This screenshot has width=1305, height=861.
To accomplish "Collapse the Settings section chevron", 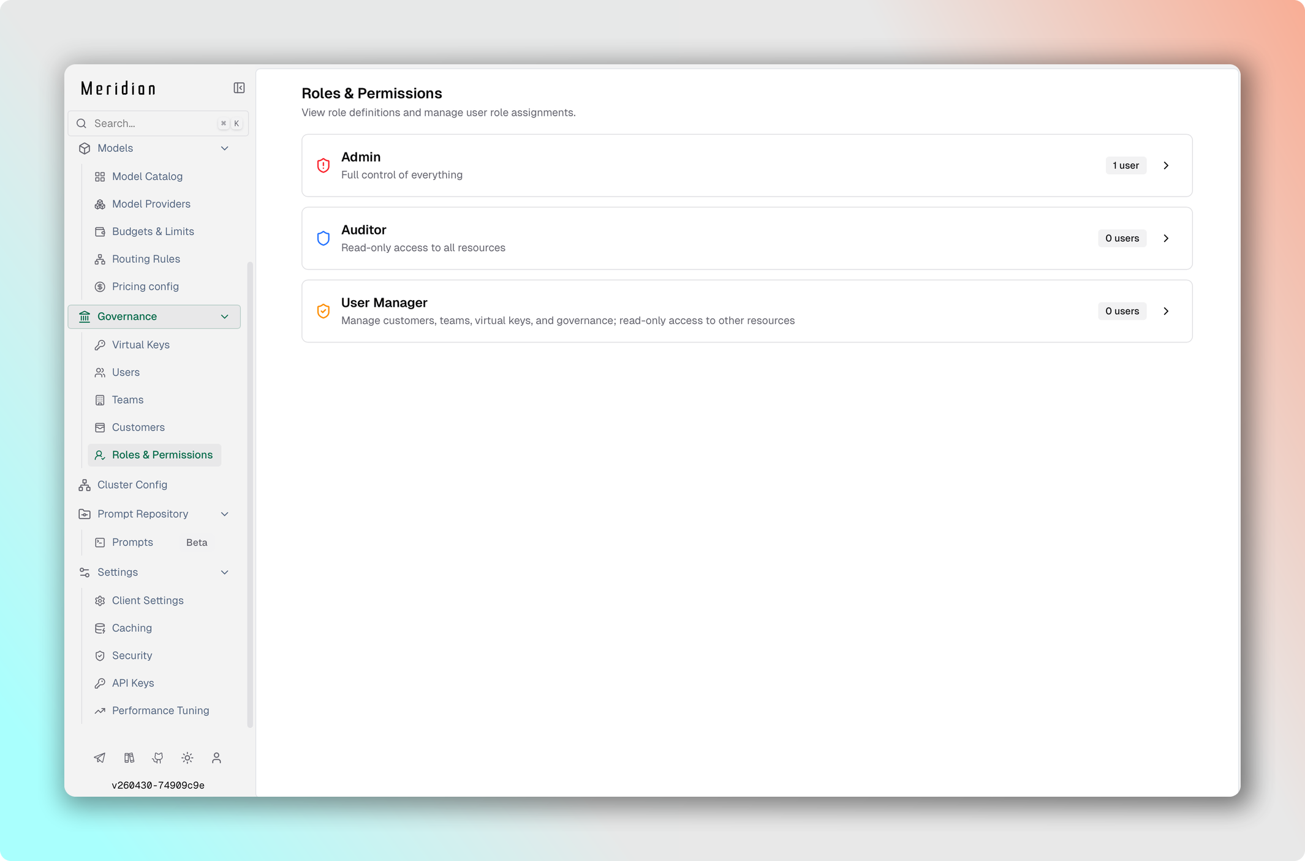I will 225,573.
